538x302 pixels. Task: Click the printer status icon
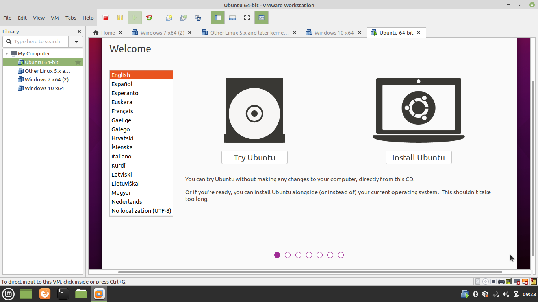(x=501, y=282)
